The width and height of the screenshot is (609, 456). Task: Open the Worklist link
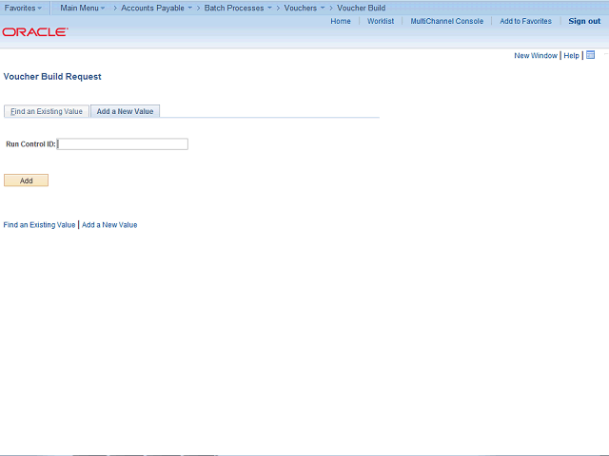pyautogui.click(x=381, y=21)
